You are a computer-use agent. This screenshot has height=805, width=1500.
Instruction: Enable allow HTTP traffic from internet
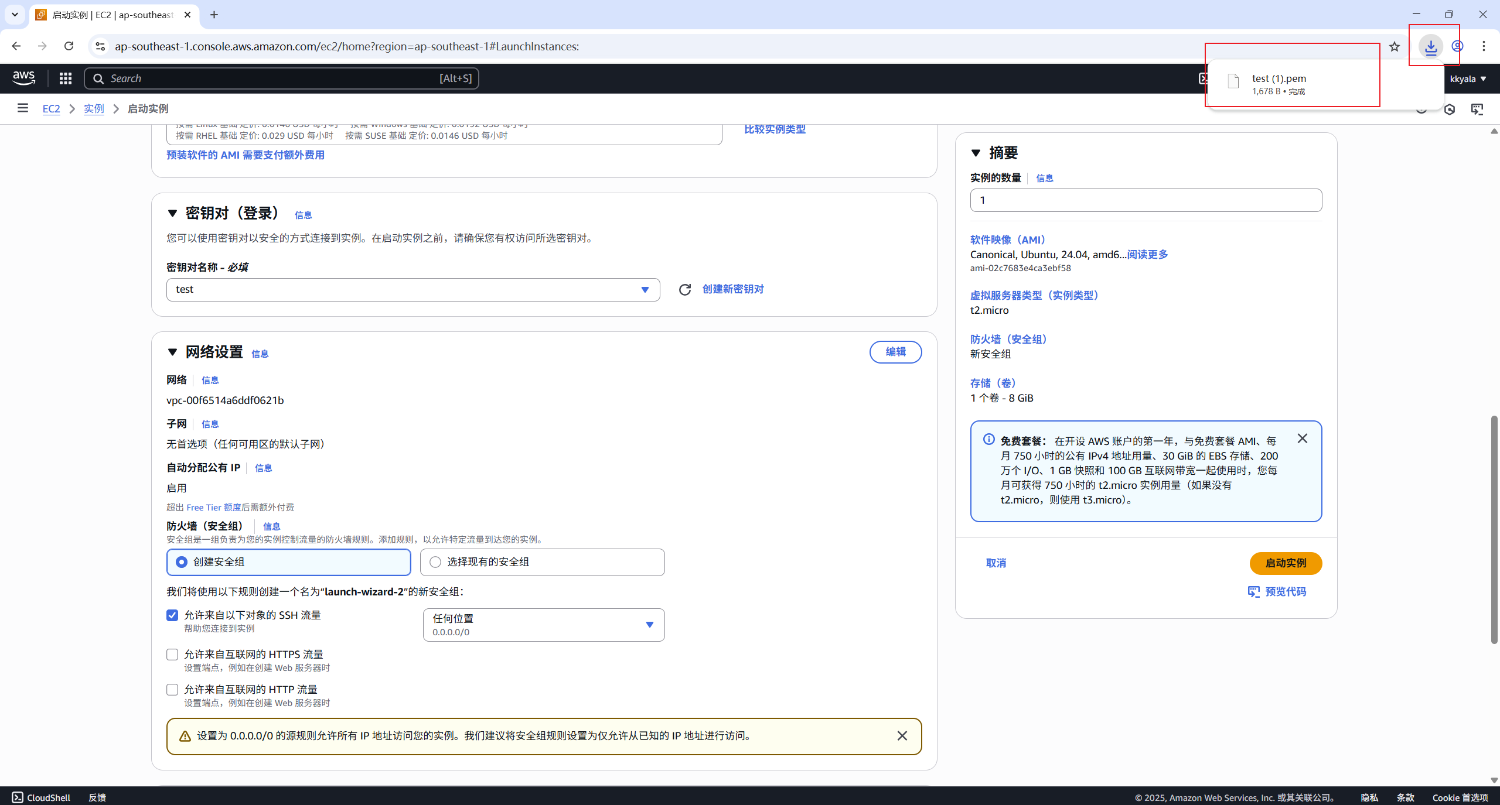(172, 690)
